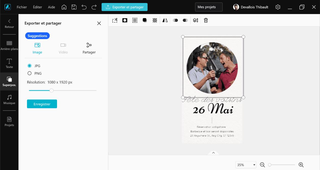Toggle the Suggestions filter
320x170 pixels.
point(37,36)
